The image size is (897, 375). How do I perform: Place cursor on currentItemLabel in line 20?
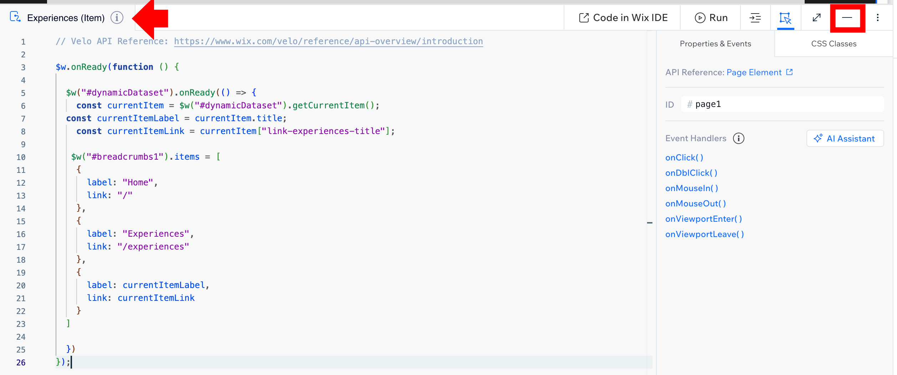pos(164,285)
